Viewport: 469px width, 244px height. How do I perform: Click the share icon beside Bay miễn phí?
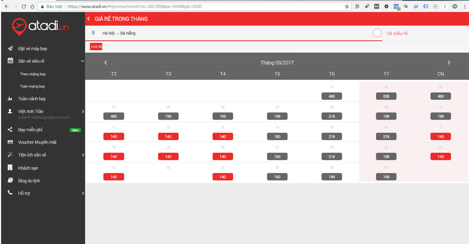pos(10,130)
